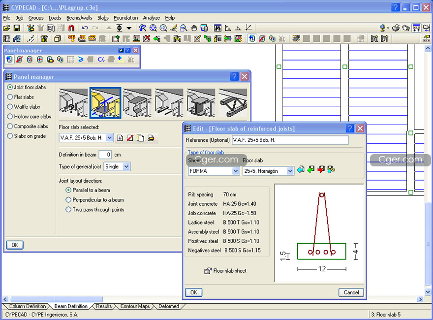The height and width of the screenshot is (320, 433).
Task: Switch to Column Definition tab
Action: (28, 306)
